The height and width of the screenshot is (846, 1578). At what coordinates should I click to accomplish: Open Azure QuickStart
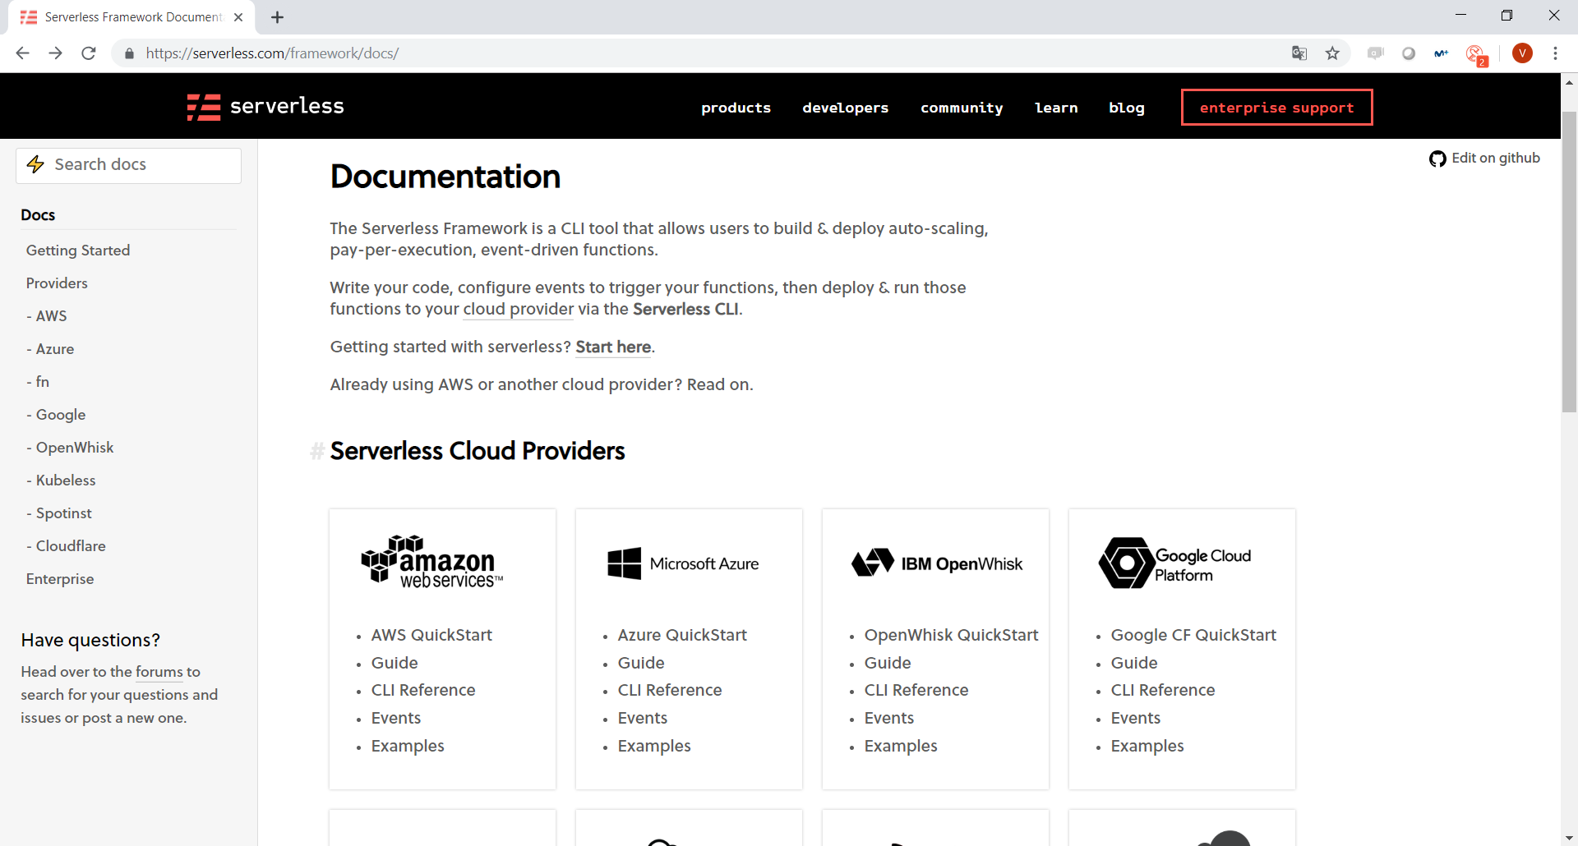(x=682, y=635)
